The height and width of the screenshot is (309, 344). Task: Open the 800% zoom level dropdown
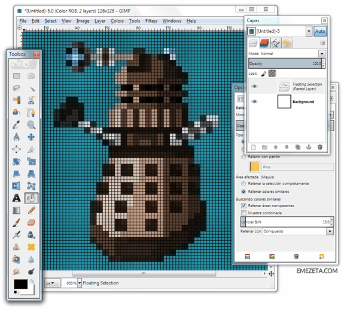(80, 283)
